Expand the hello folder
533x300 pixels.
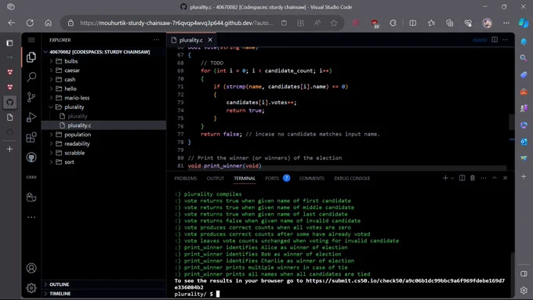[103, 89]
